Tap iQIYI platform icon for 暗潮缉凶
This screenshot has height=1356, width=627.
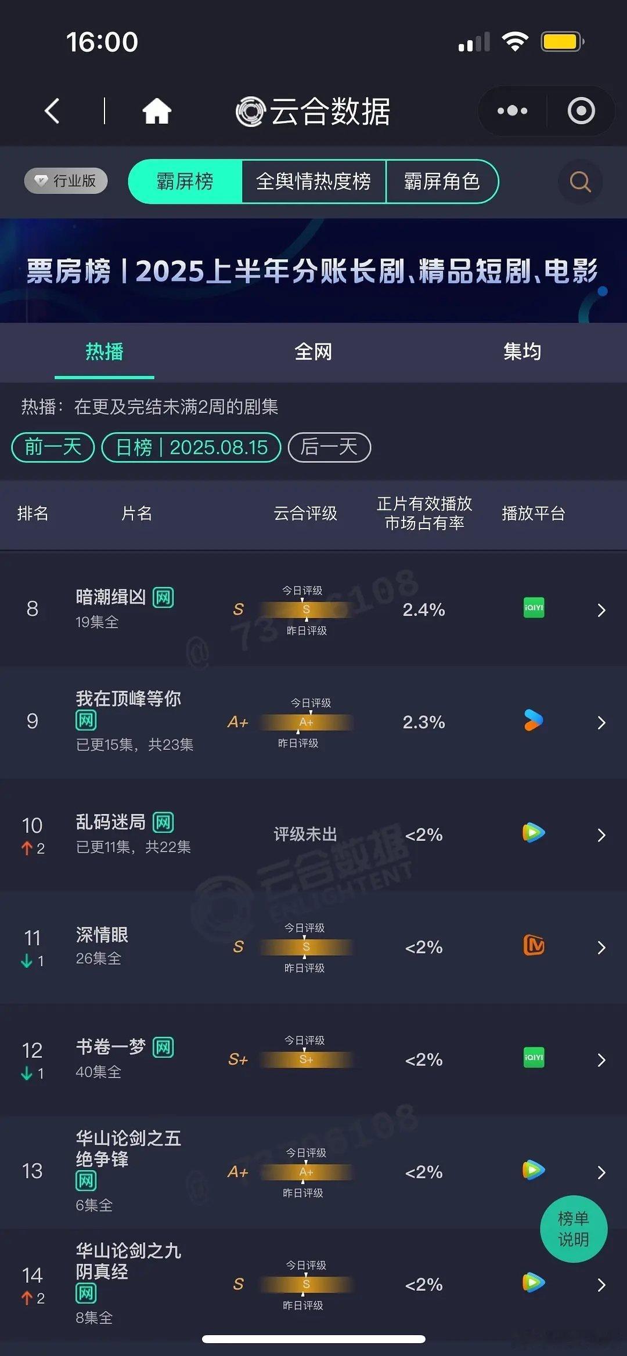click(534, 608)
